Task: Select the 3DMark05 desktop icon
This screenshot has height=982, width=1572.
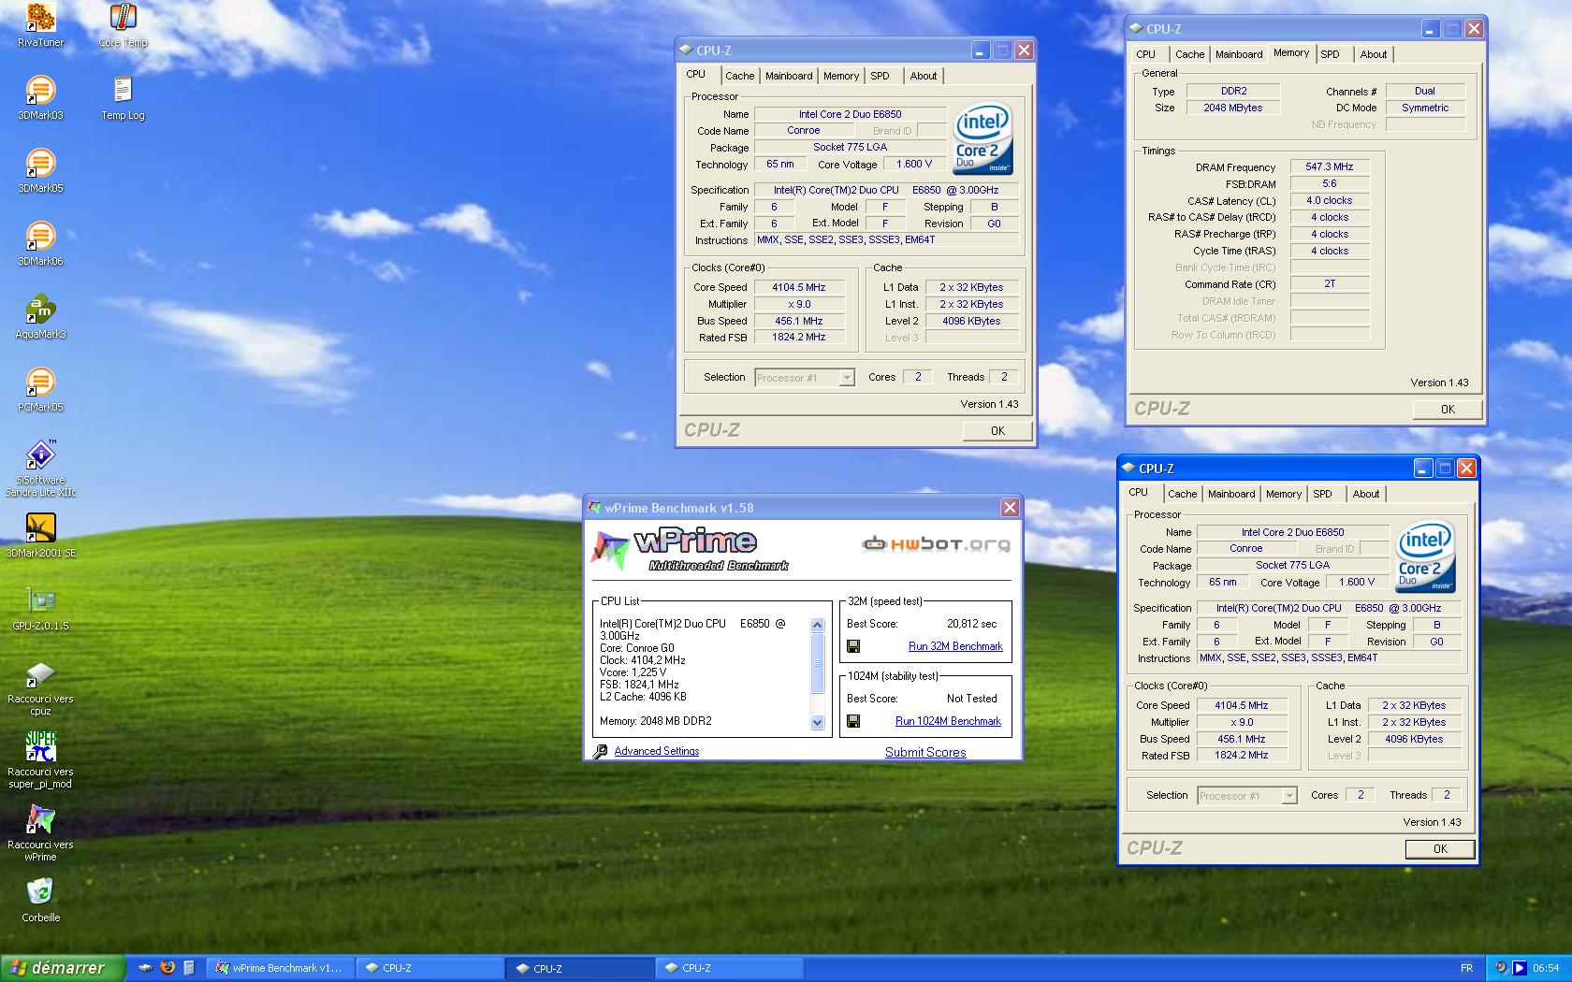Action: point(40,171)
